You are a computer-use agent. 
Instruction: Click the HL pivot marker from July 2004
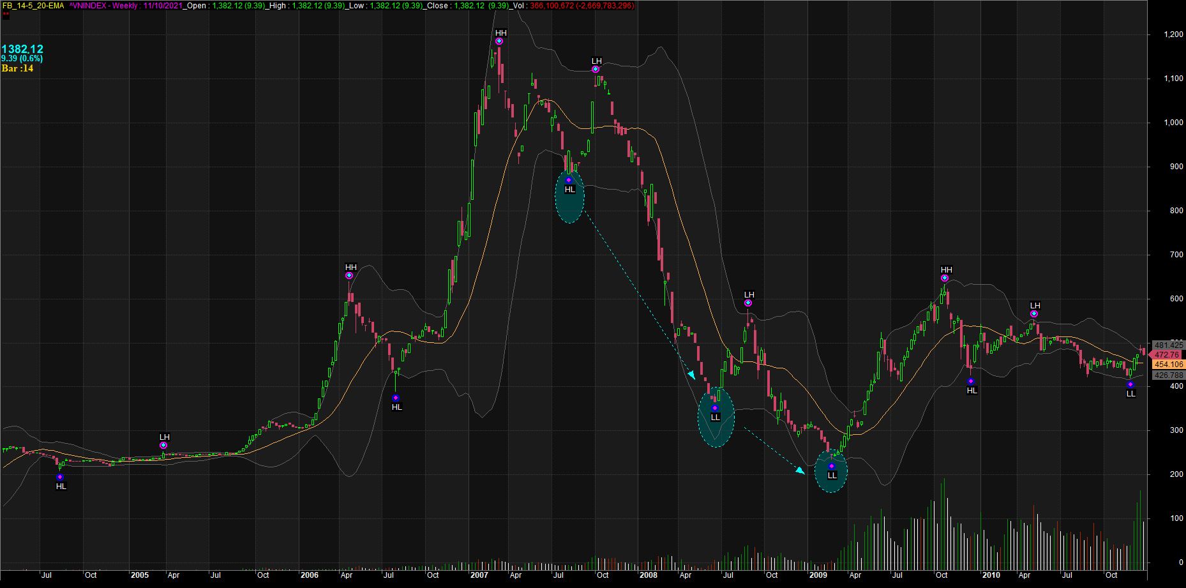(x=60, y=478)
